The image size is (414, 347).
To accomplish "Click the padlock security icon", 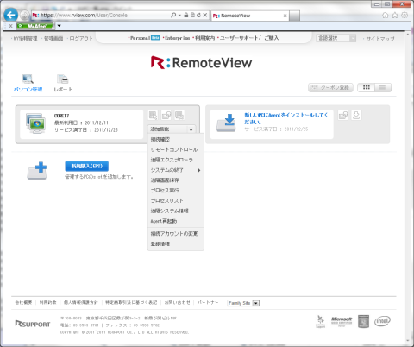I will click(x=186, y=15).
